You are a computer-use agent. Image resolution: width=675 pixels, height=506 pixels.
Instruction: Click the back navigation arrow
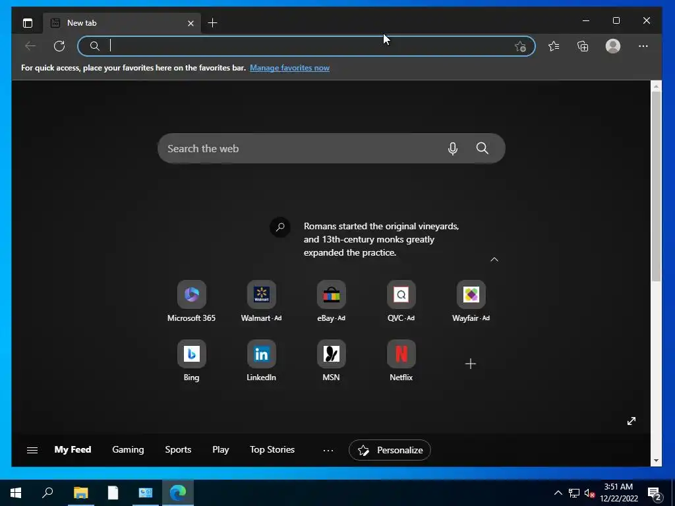30,46
